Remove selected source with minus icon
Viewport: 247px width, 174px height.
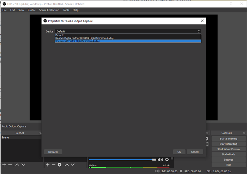54,165
